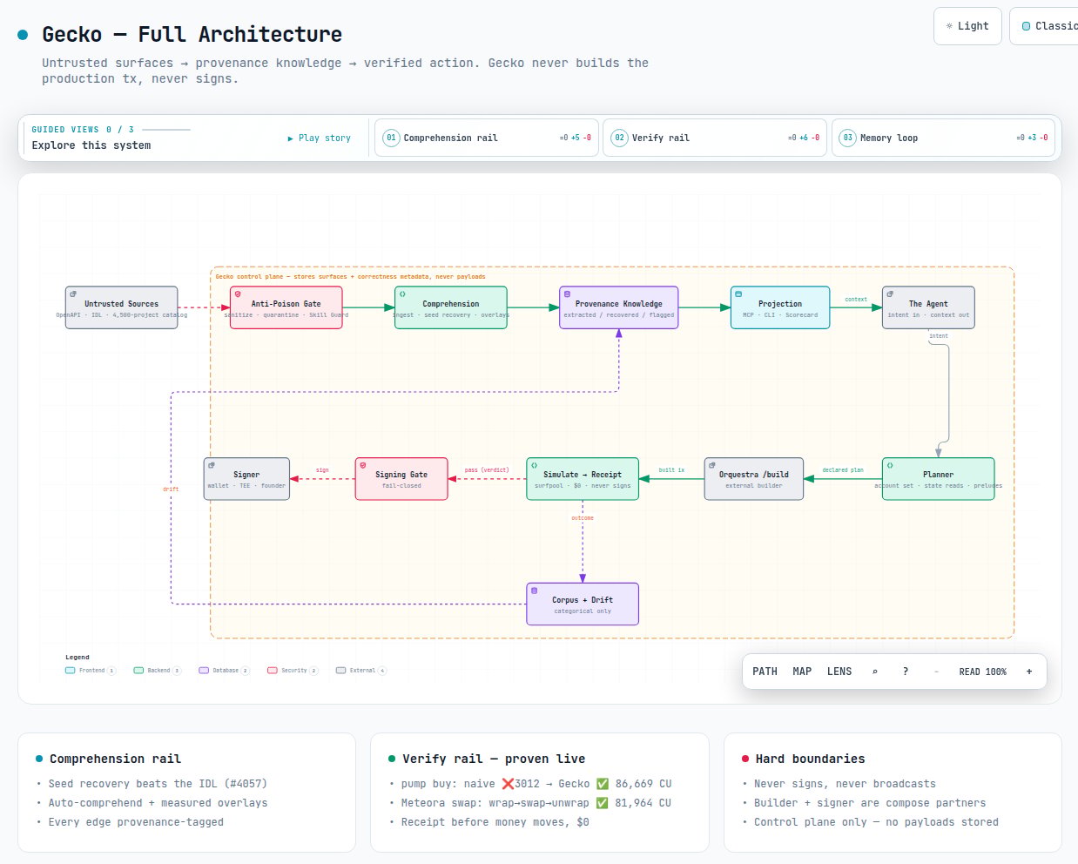Click the 'drift' edge label
This screenshot has width=1078, height=864.
point(171,489)
